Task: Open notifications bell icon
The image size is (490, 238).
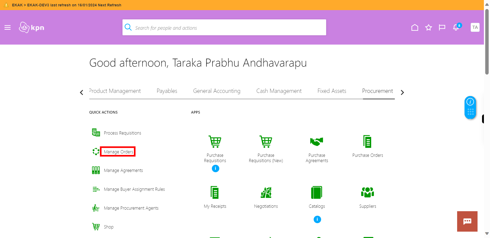Action: (x=456, y=27)
